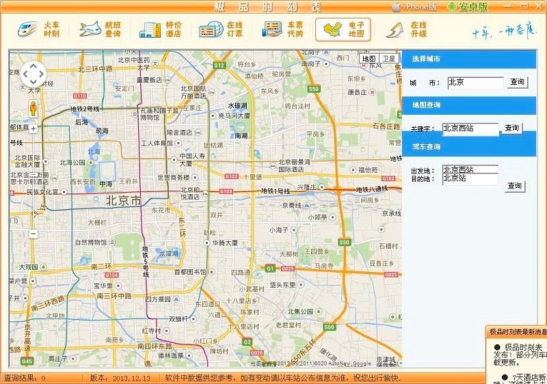Click the 安卓版 Android version link
Screen dimensions: 547x384
click(x=468, y=6)
